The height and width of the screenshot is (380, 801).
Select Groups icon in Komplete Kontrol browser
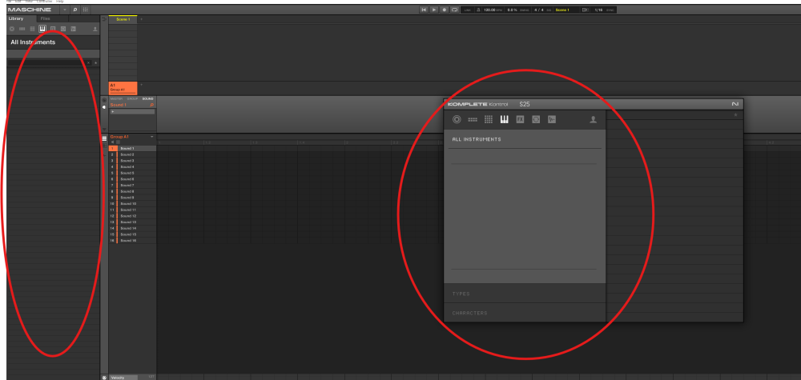point(473,119)
